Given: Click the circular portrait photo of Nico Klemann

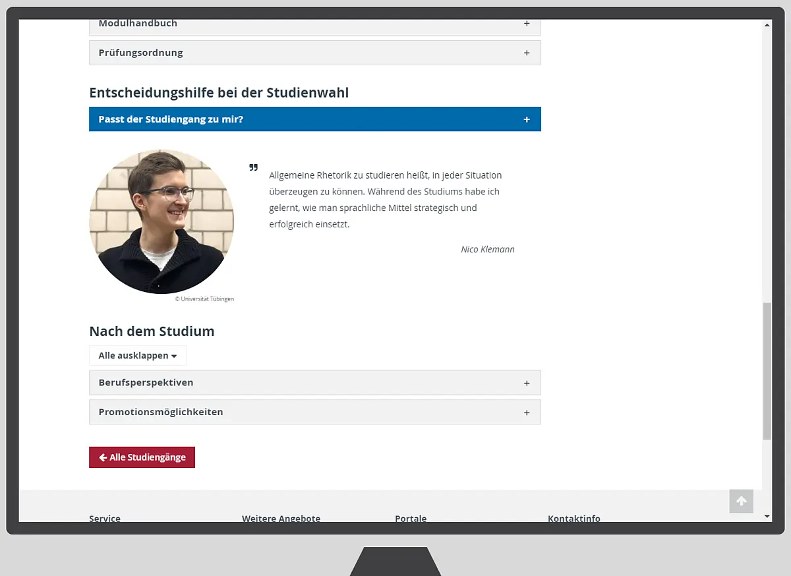Looking at the screenshot, I should tap(161, 221).
